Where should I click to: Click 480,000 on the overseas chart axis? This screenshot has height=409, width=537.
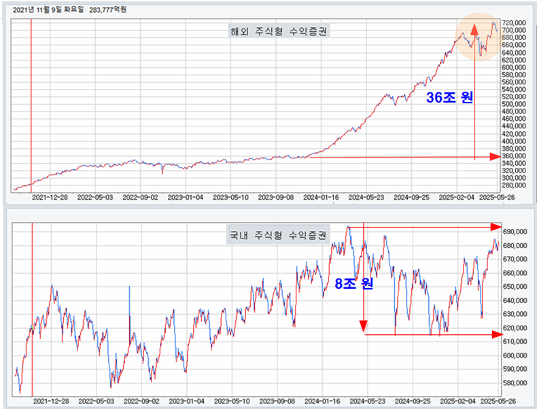click(514, 111)
